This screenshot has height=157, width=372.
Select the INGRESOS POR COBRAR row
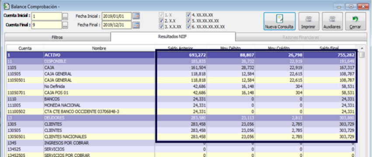(x=181, y=143)
